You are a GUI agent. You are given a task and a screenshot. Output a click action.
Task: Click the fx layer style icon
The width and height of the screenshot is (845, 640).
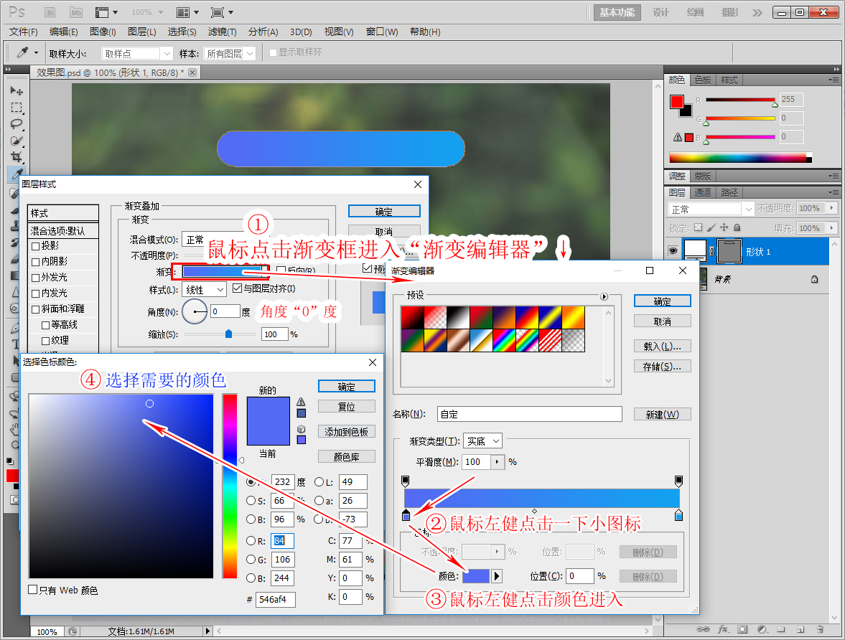(723, 629)
